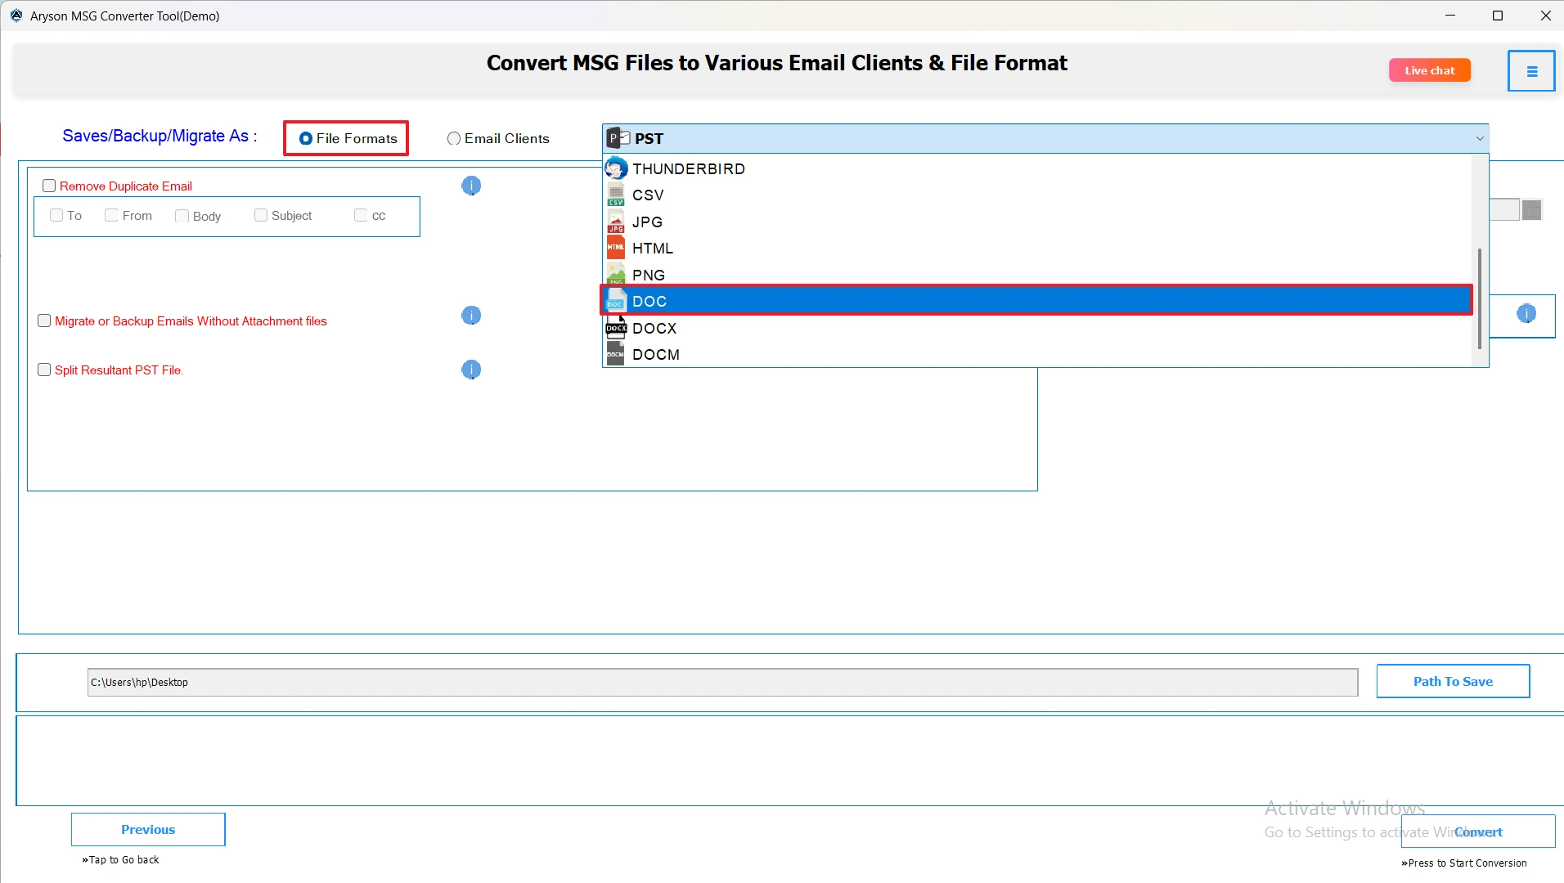Tick the cc duplicate filter checkbox
The image size is (1564, 883).
click(x=361, y=215)
